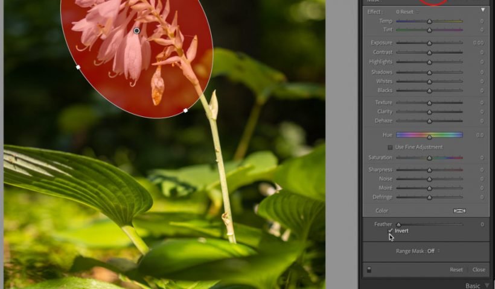Click the Sharpness value field
Image resolution: width=495 pixels, height=289 pixels.
coord(482,170)
